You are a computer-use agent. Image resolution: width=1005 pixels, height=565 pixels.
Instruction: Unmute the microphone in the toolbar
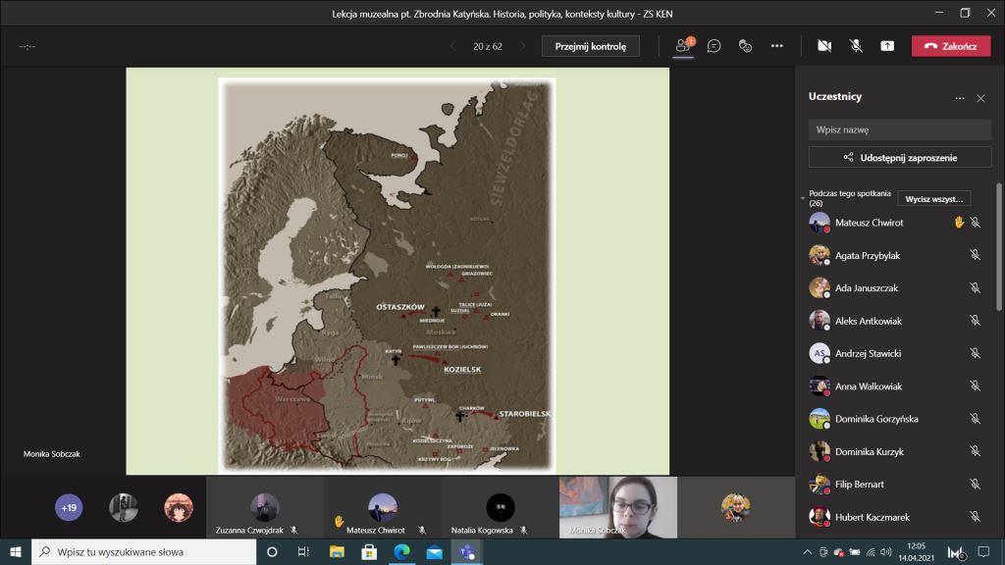pos(856,45)
